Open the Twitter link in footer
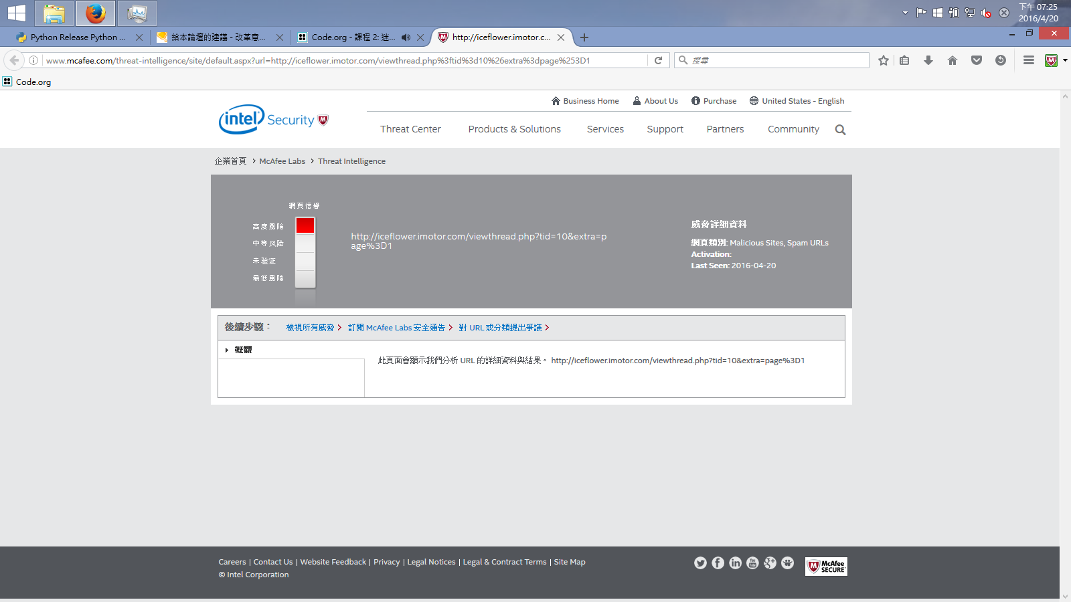This screenshot has height=602, width=1071. tap(700, 563)
